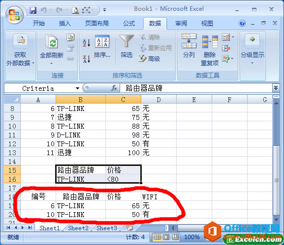Click cell B15 路由器品牌

pos(81,170)
